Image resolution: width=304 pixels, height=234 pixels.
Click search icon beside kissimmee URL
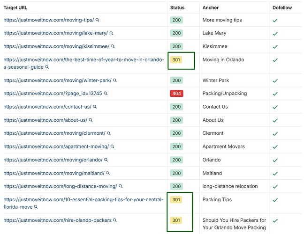pyautogui.click(x=113, y=46)
